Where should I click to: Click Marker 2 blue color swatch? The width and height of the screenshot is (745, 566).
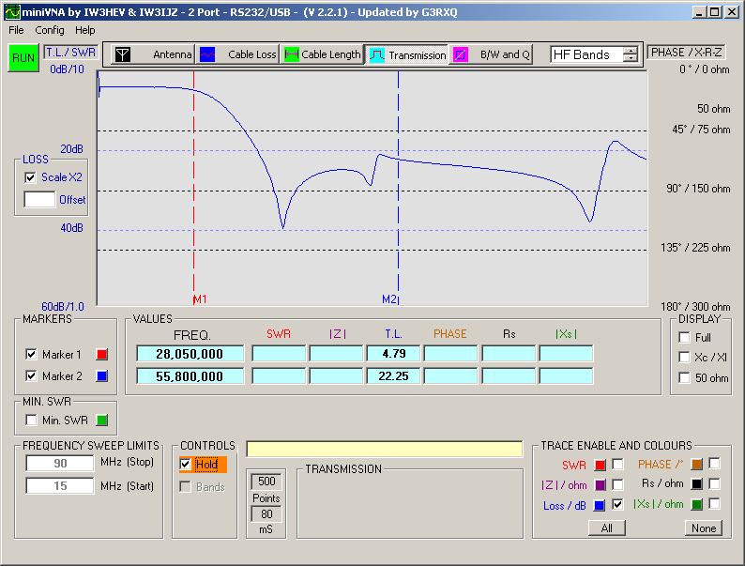(101, 375)
